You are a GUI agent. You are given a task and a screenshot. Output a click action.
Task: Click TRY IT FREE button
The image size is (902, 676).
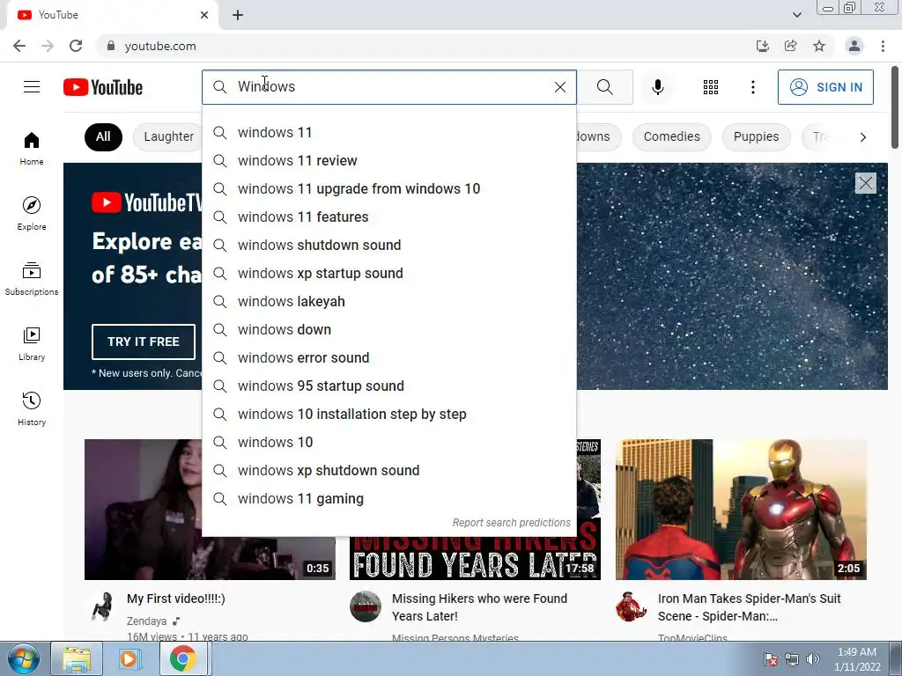click(x=144, y=342)
